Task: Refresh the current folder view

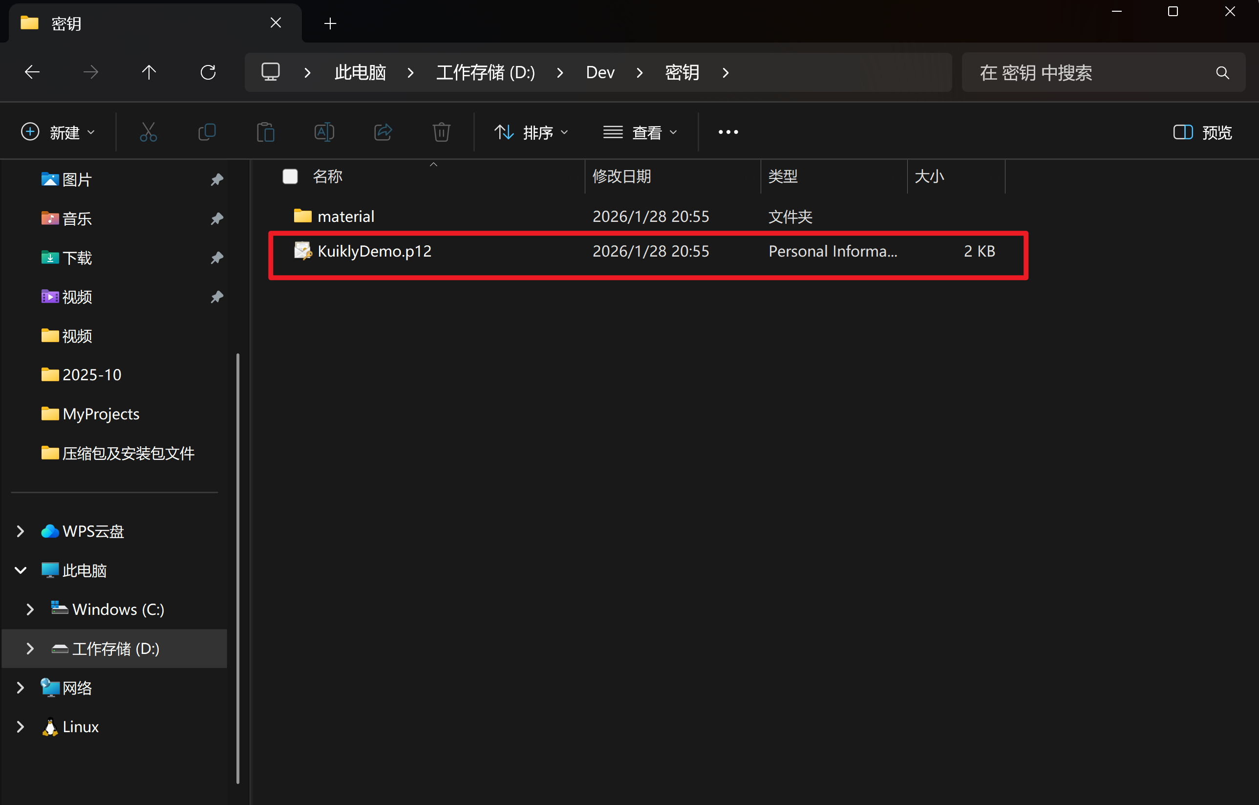Action: point(208,72)
